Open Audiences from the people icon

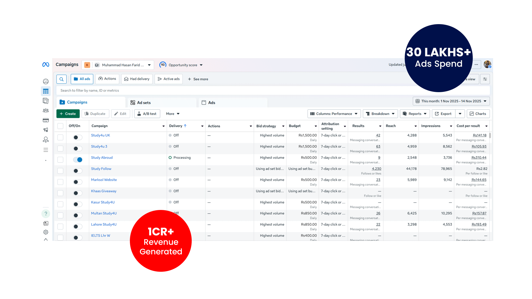click(x=46, y=111)
